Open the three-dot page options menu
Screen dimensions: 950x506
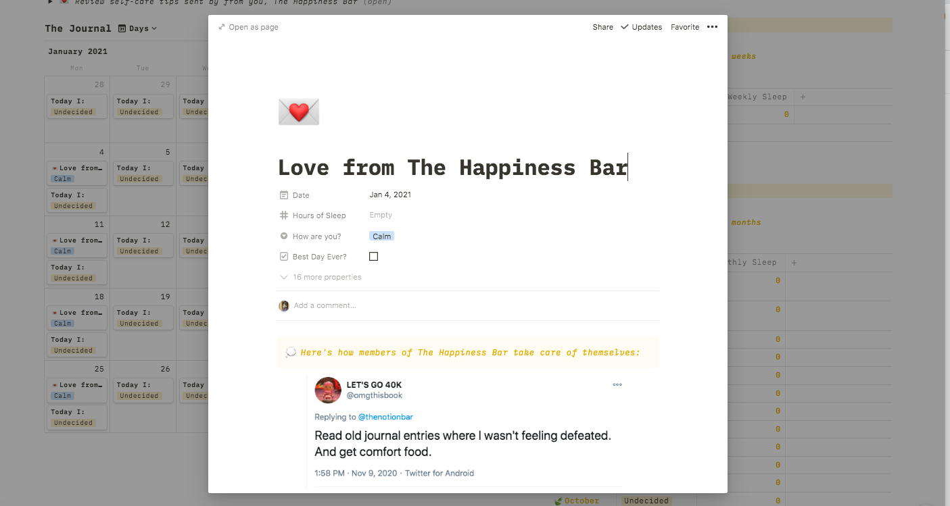pos(712,27)
